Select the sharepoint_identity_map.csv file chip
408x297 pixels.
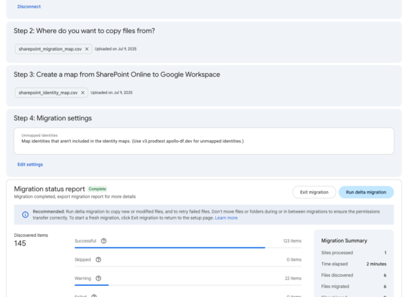[51, 93]
